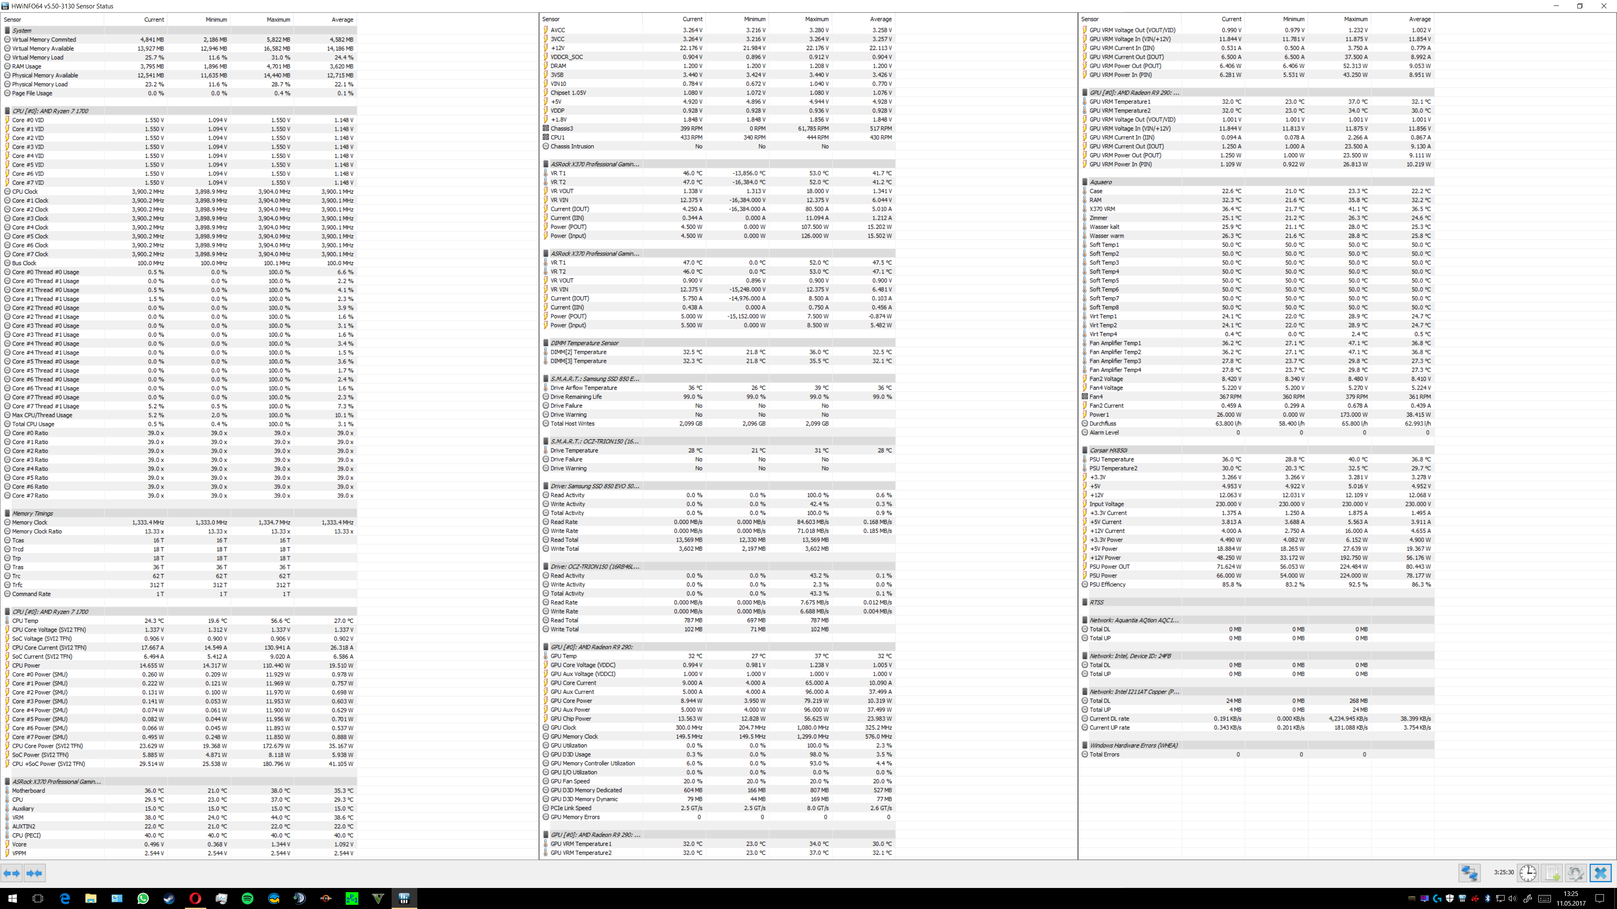Select the PSU Efficiency sensor row
Image resolution: width=1617 pixels, height=909 pixels.
click(x=1107, y=584)
